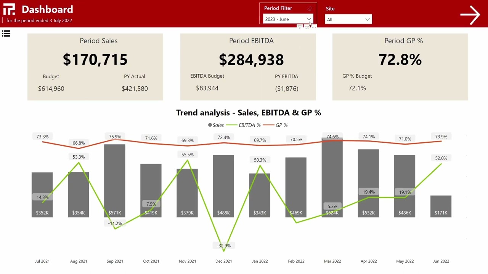Clear selections with Period Filter eraser icon

(310, 8)
